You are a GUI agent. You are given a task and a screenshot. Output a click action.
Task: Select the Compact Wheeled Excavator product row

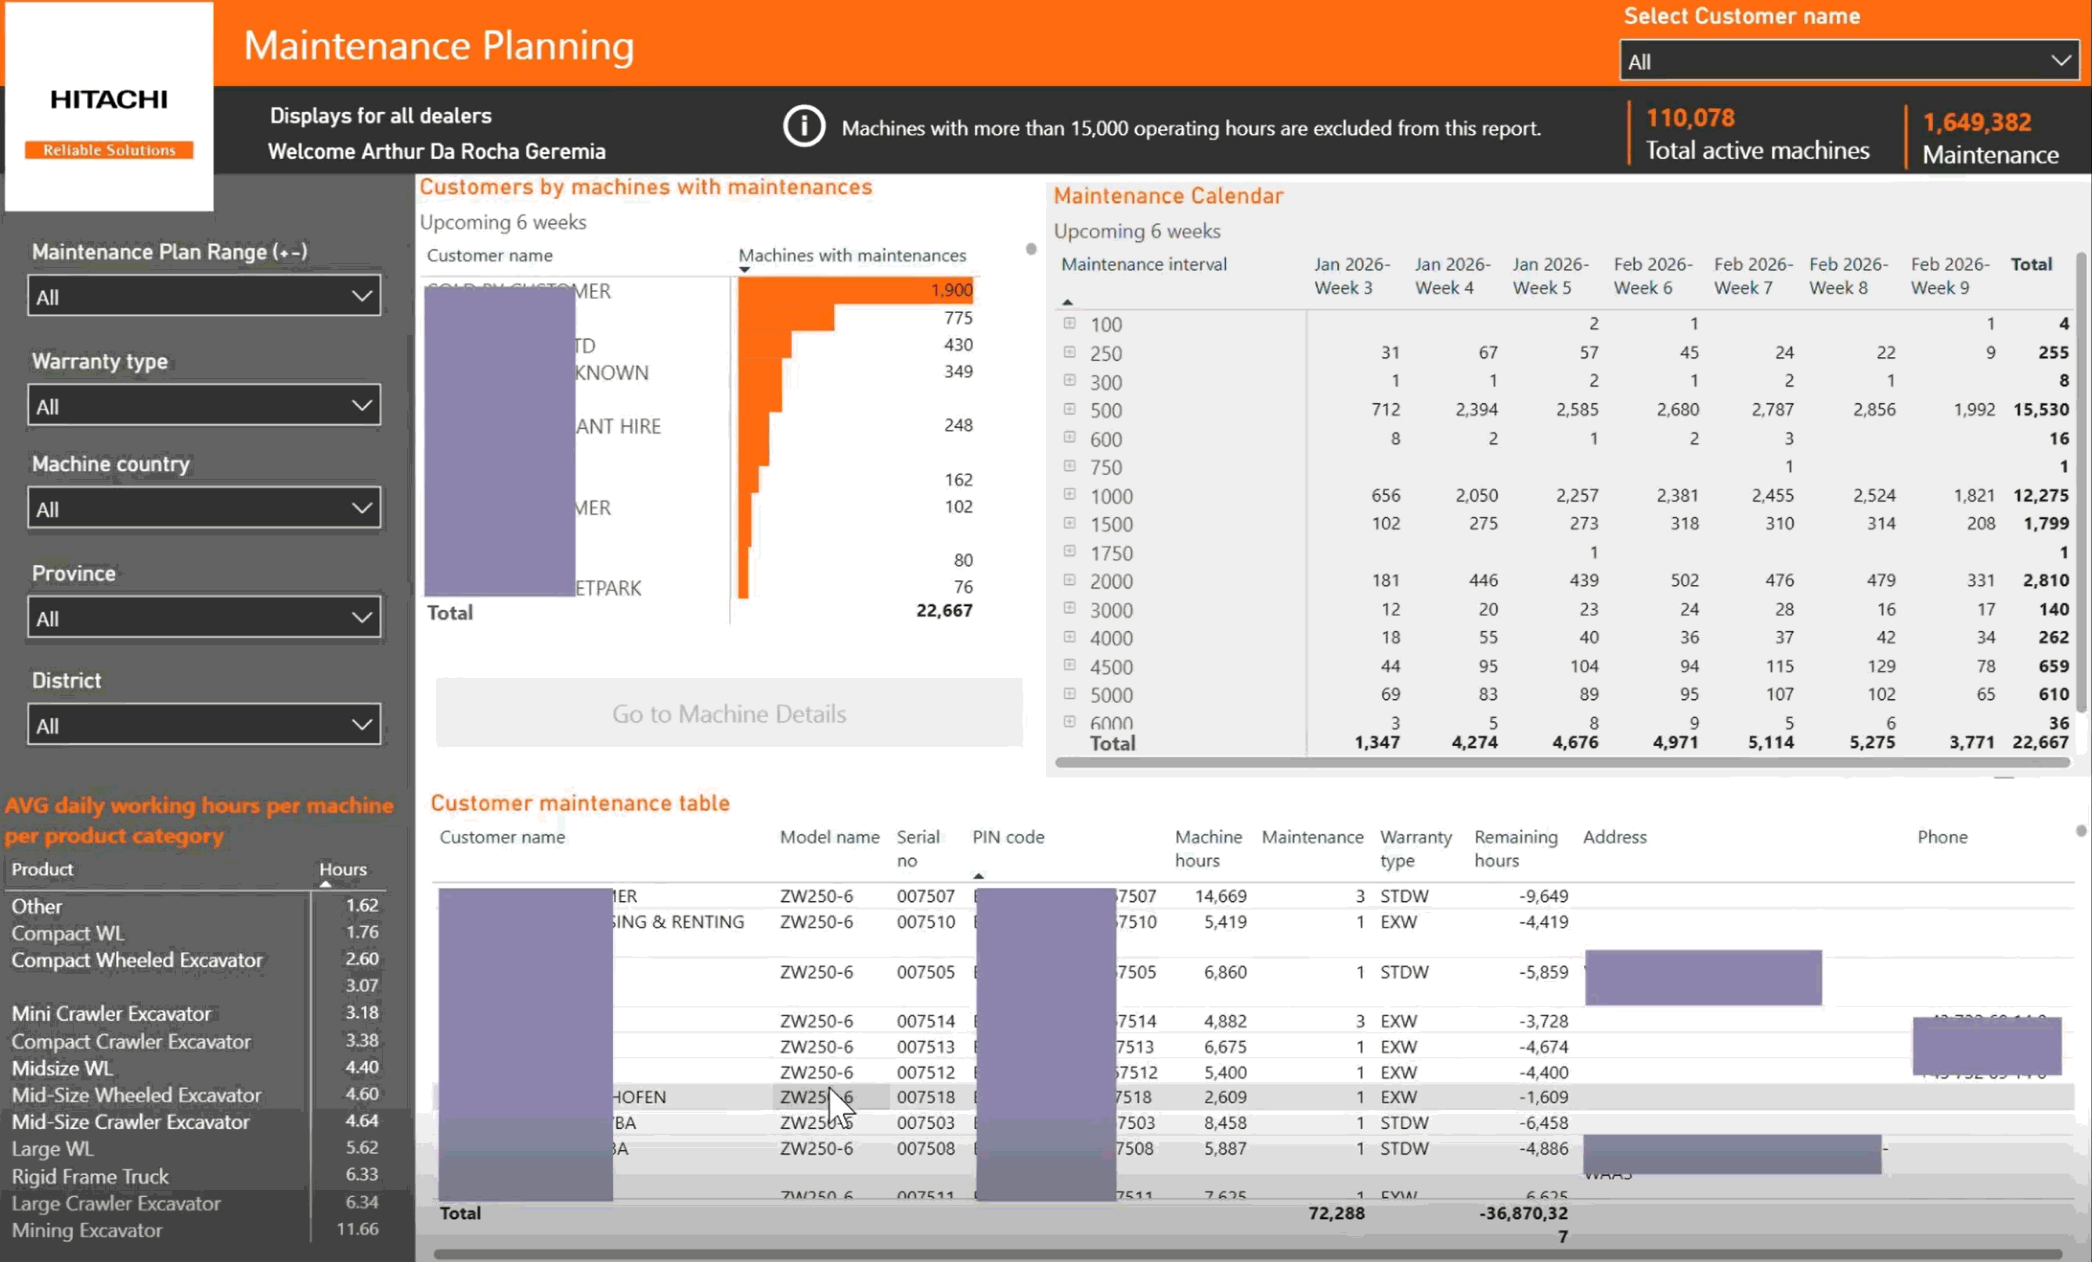195,960
